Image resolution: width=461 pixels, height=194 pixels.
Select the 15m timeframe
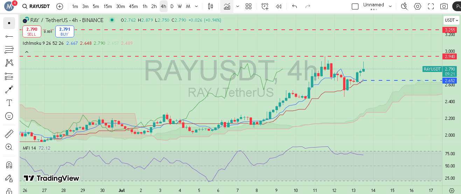(108, 6)
